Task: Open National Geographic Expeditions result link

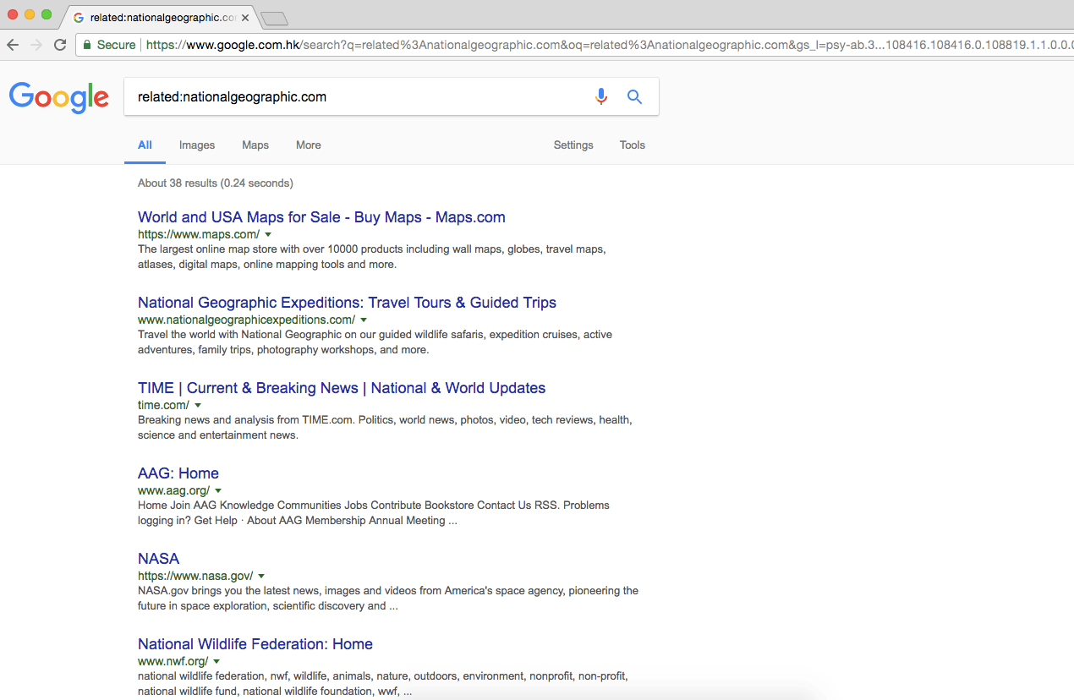Action: (x=347, y=303)
